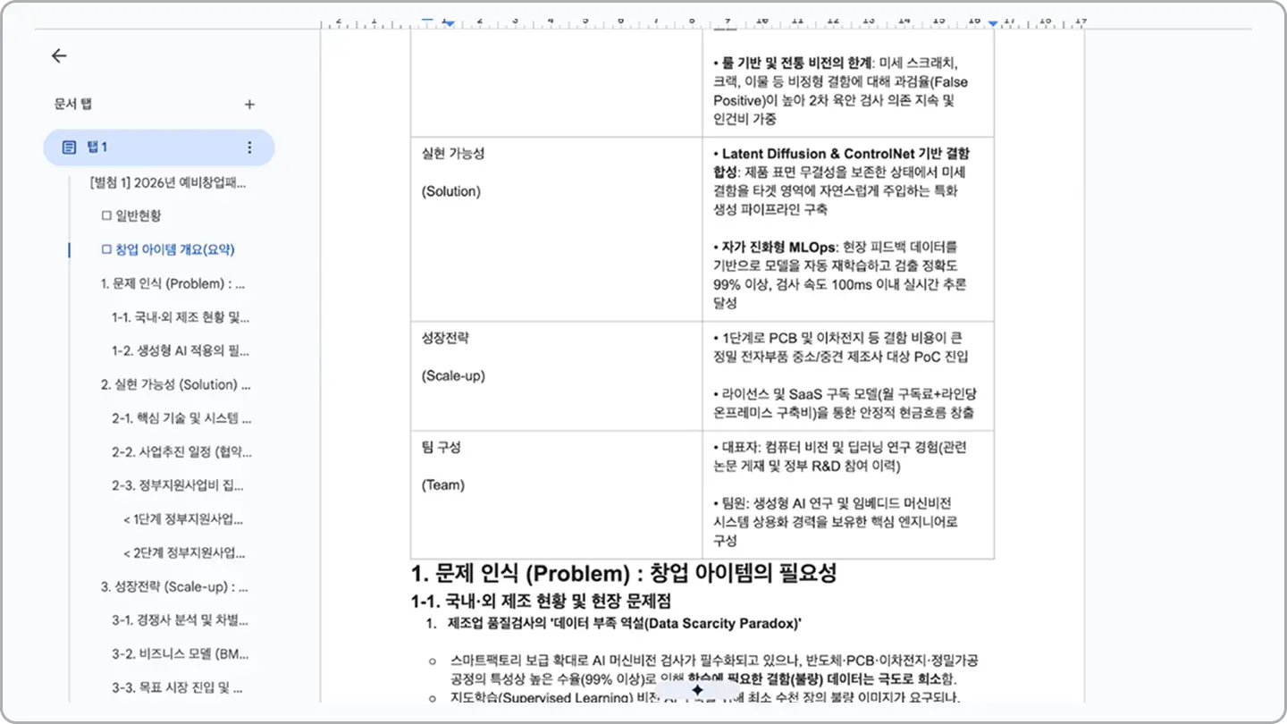Open '2. 실현 가능성 (Solution)' outline heading

176,384
